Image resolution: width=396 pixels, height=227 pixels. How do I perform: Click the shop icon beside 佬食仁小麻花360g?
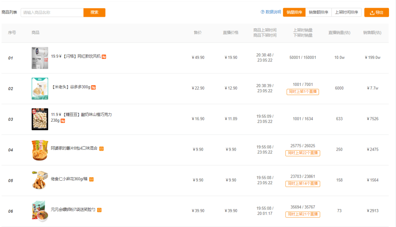point(91,179)
